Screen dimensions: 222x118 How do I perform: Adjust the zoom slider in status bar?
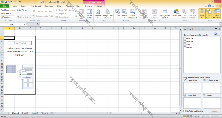click(x=209, y=116)
